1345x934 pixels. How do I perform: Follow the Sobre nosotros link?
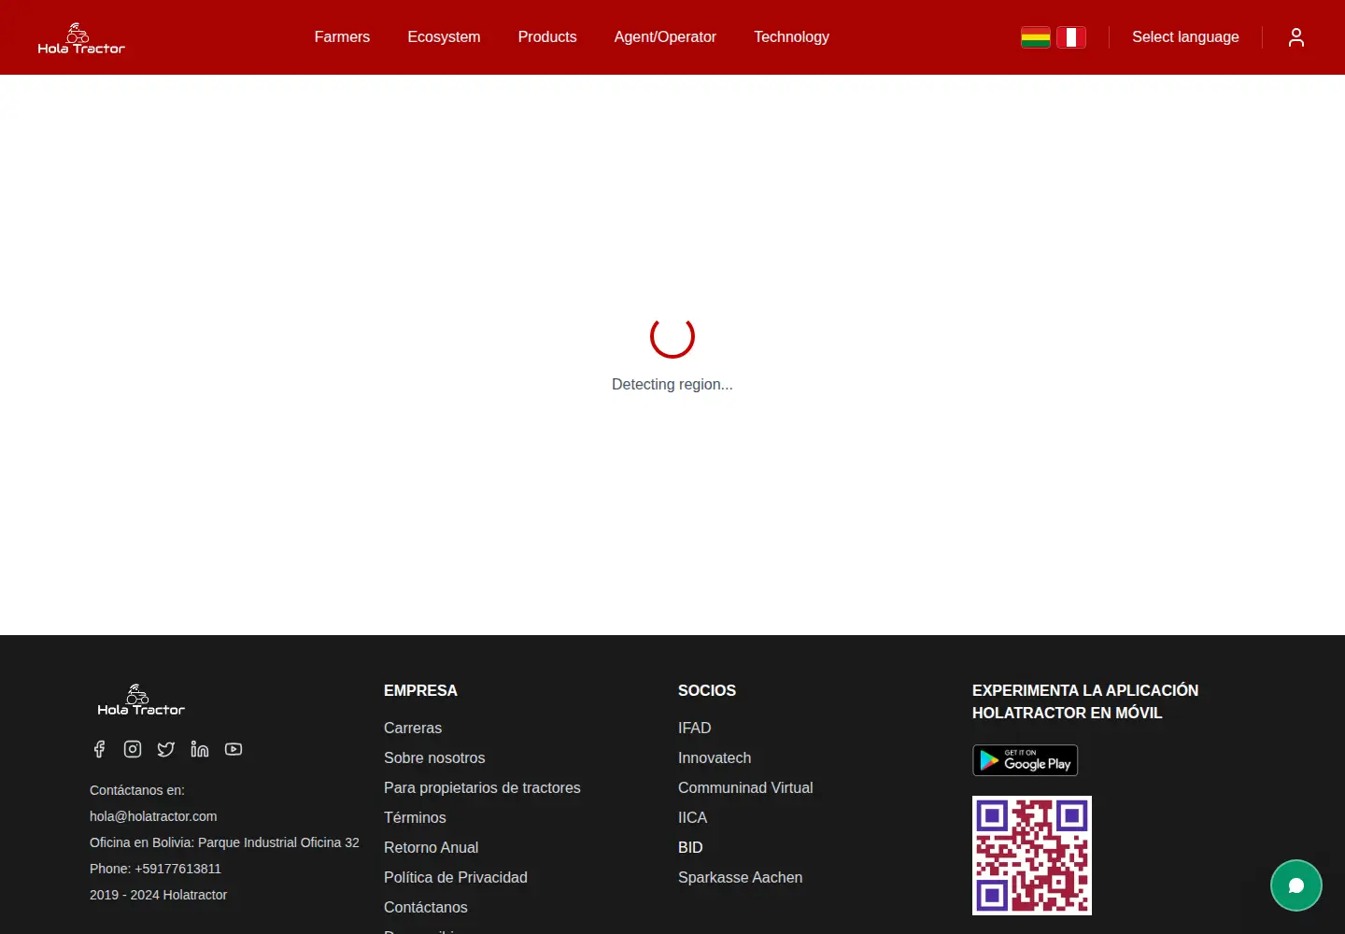click(434, 757)
